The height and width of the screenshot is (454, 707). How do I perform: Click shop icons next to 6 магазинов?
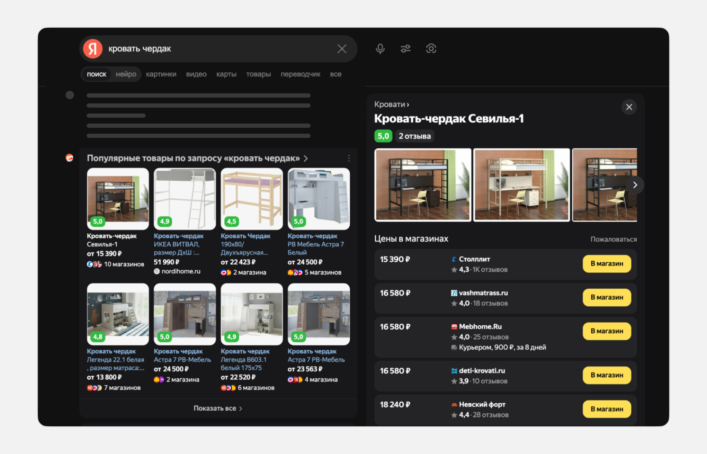pos(228,388)
